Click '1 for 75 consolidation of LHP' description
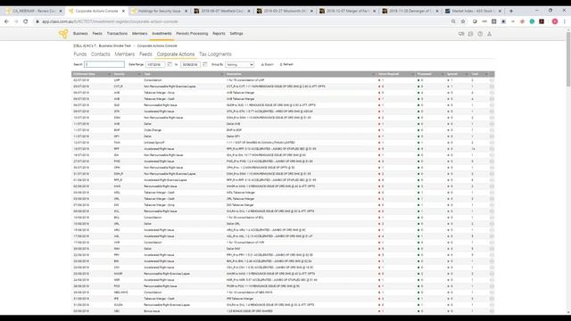 [x=245, y=80]
